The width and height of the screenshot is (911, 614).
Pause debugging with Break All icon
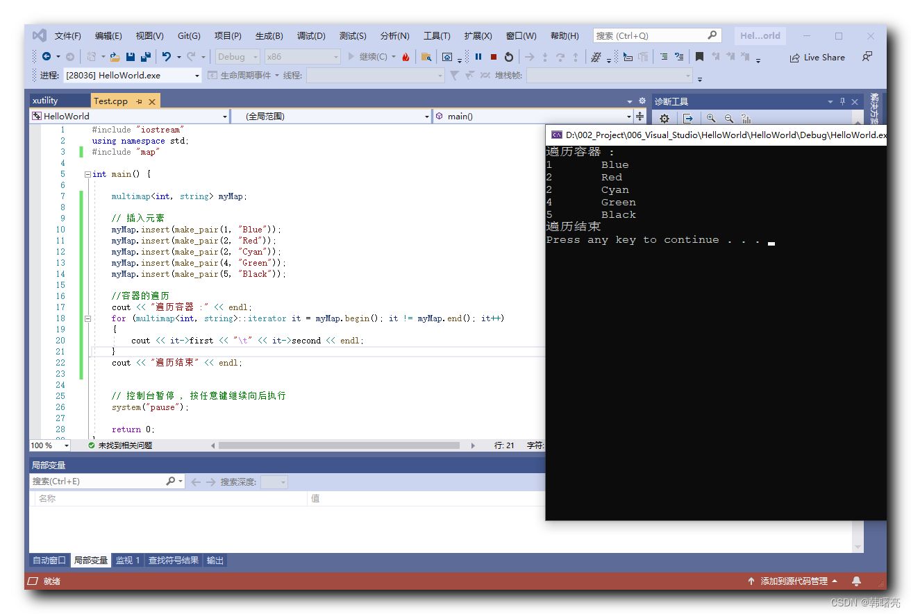click(x=478, y=57)
